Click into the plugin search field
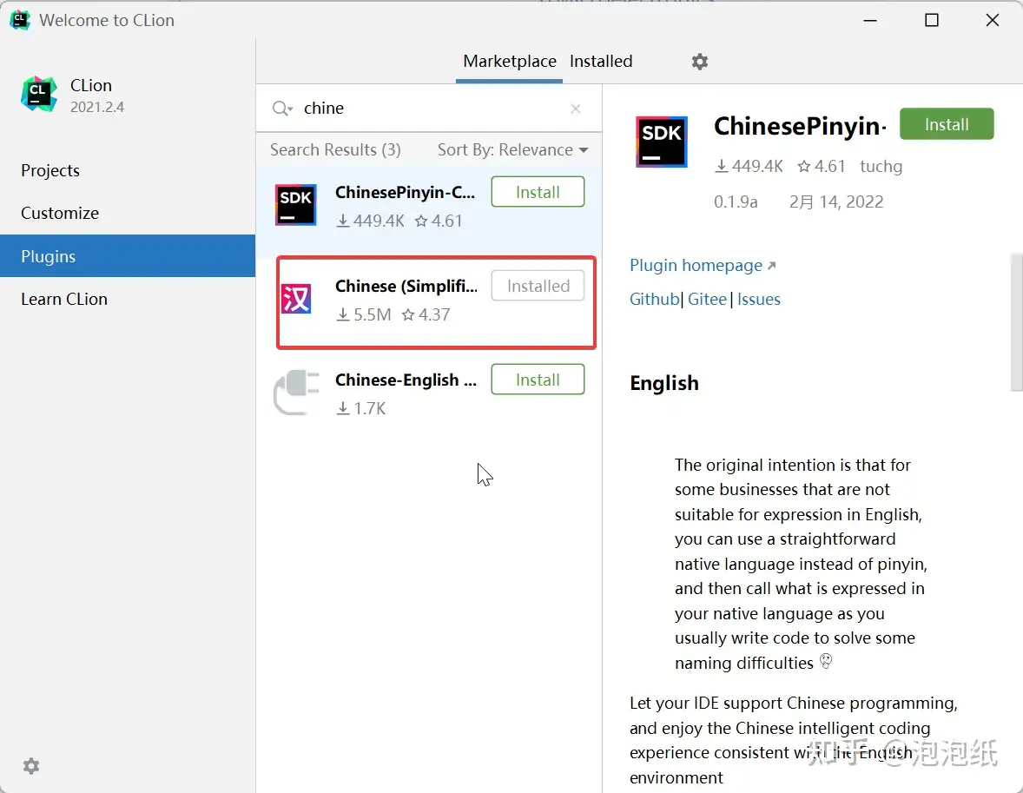Image resolution: width=1023 pixels, height=793 pixels. coord(431,109)
